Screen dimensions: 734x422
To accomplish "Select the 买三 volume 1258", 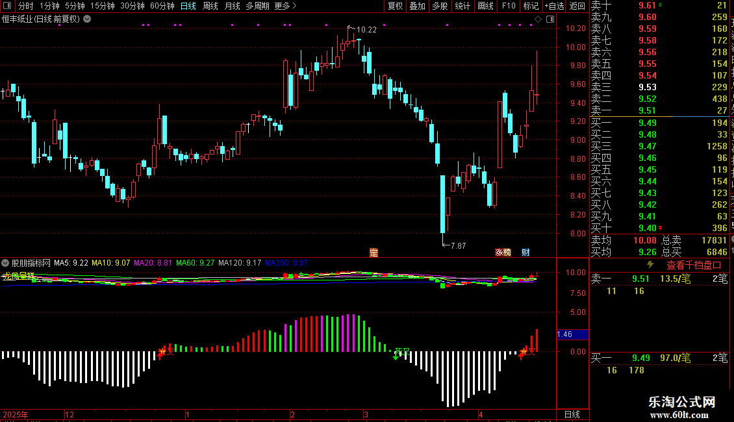I will coord(716,147).
